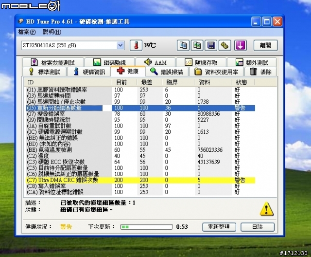Select the (BB) 無法糾正的錯誤 row

coord(140,138)
